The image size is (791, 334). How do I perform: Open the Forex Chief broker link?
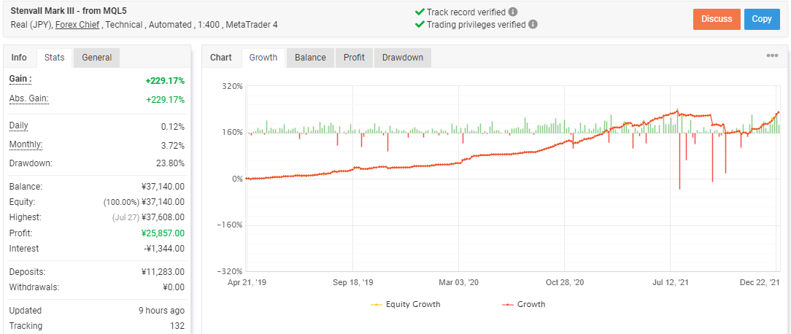pyautogui.click(x=78, y=25)
